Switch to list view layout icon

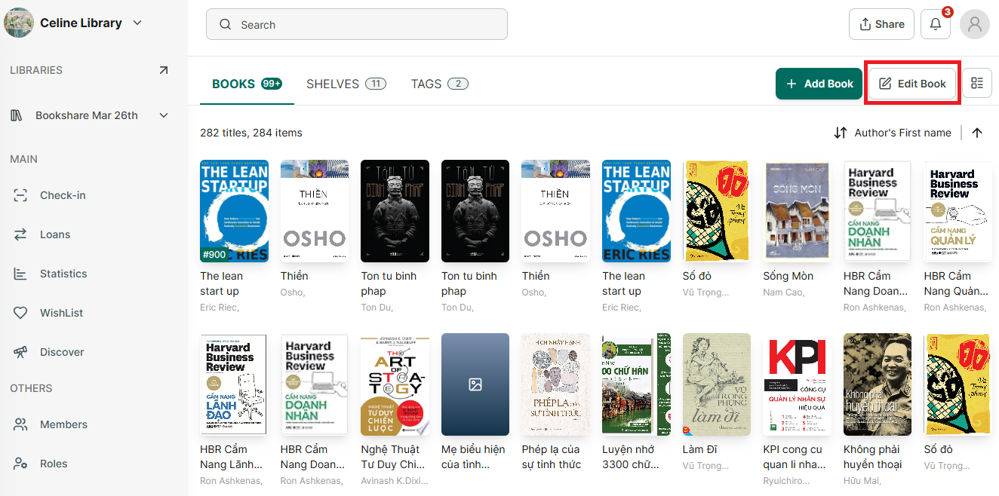click(977, 83)
